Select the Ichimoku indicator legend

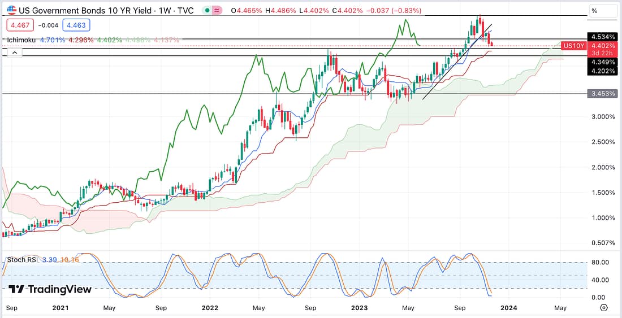click(21, 40)
